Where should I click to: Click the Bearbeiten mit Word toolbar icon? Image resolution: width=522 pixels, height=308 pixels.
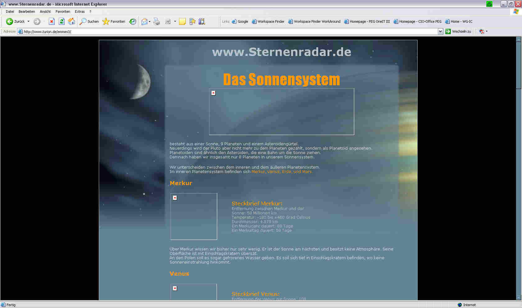(x=167, y=21)
